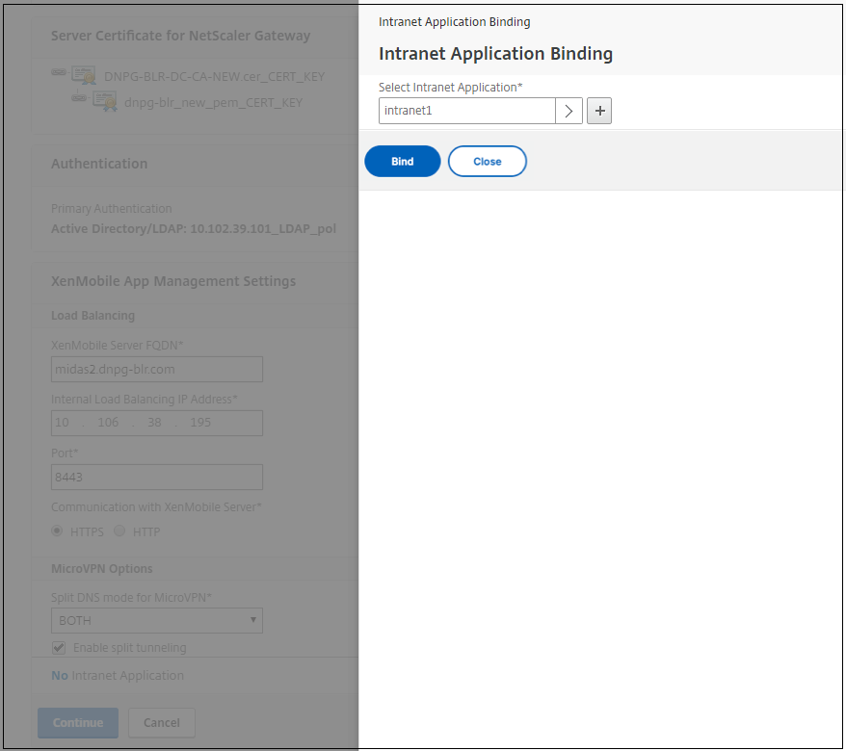Screen dimensions: 846x751
Task: Click the Close button in binding panel
Action: (488, 161)
